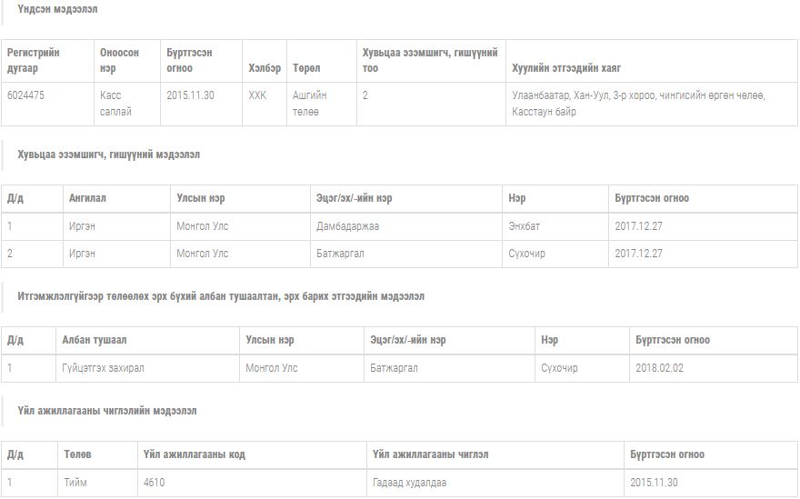
Task: Click the Албан тушаал column header
Action: [x=95, y=340]
